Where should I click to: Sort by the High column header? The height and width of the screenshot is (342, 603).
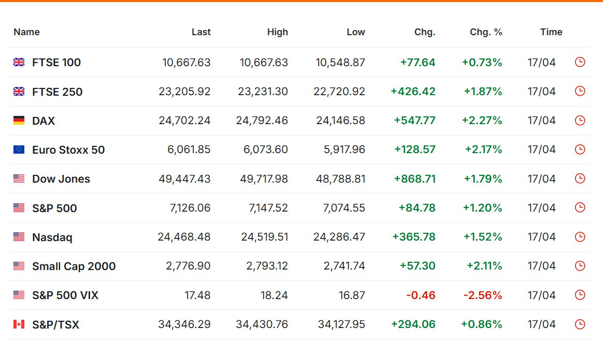pos(277,32)
